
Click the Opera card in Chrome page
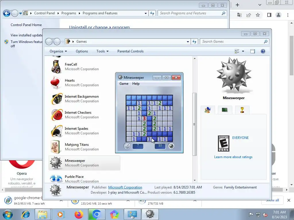[x=22, y=174]
